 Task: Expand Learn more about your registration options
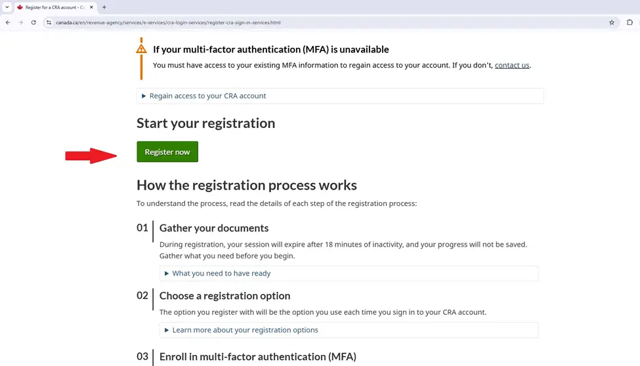point(245,330)
